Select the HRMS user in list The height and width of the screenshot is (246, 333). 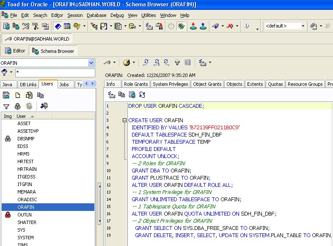click(48, 154)
